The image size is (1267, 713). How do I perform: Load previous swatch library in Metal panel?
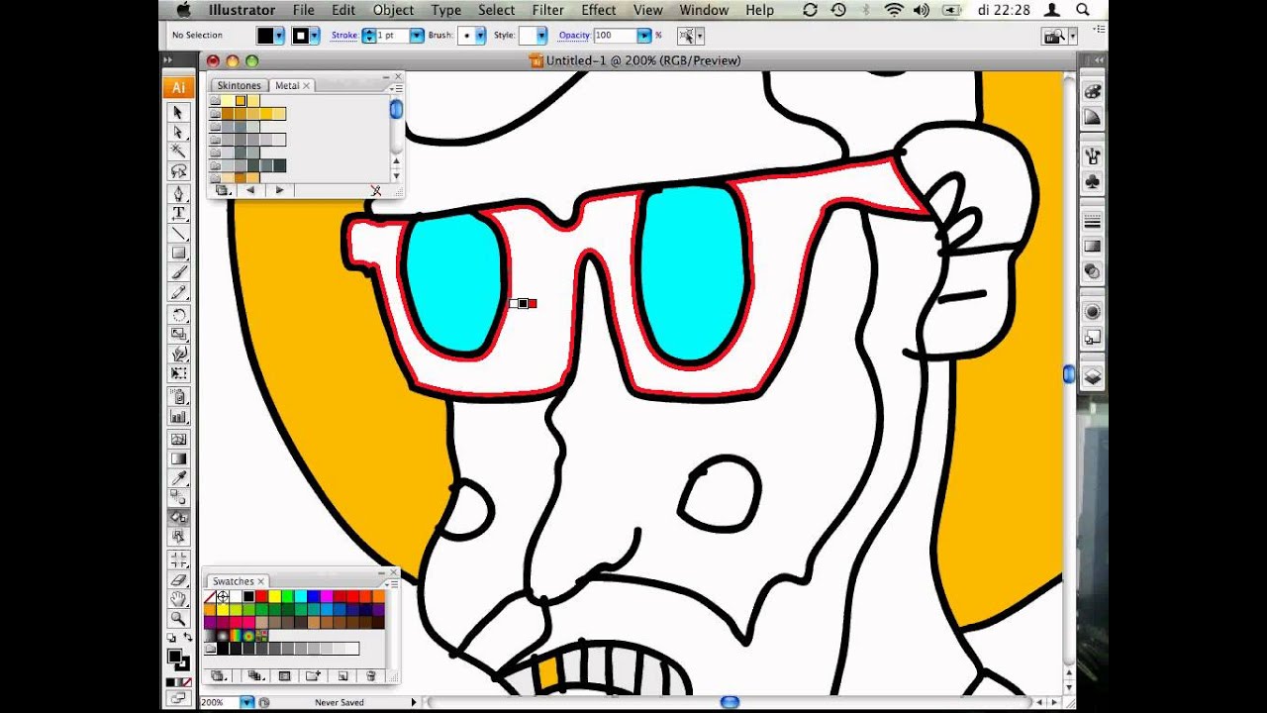[x=250, y=190]
